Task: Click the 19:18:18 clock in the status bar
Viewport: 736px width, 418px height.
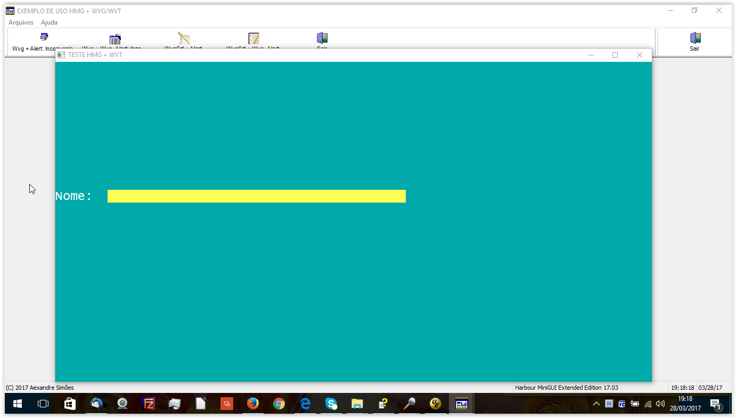Action: tap(682, 388)
